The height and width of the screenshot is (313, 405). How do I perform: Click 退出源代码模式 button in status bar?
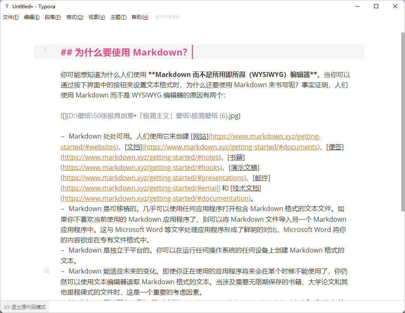tap(25, 307)
